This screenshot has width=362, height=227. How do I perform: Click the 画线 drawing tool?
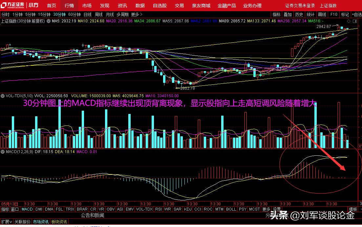click(x=322, y=14)
